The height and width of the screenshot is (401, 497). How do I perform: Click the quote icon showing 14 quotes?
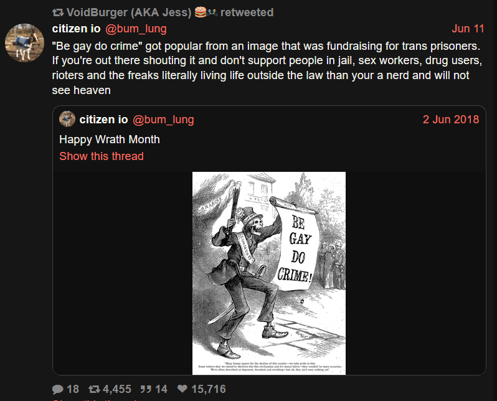[x=146, y=389]
